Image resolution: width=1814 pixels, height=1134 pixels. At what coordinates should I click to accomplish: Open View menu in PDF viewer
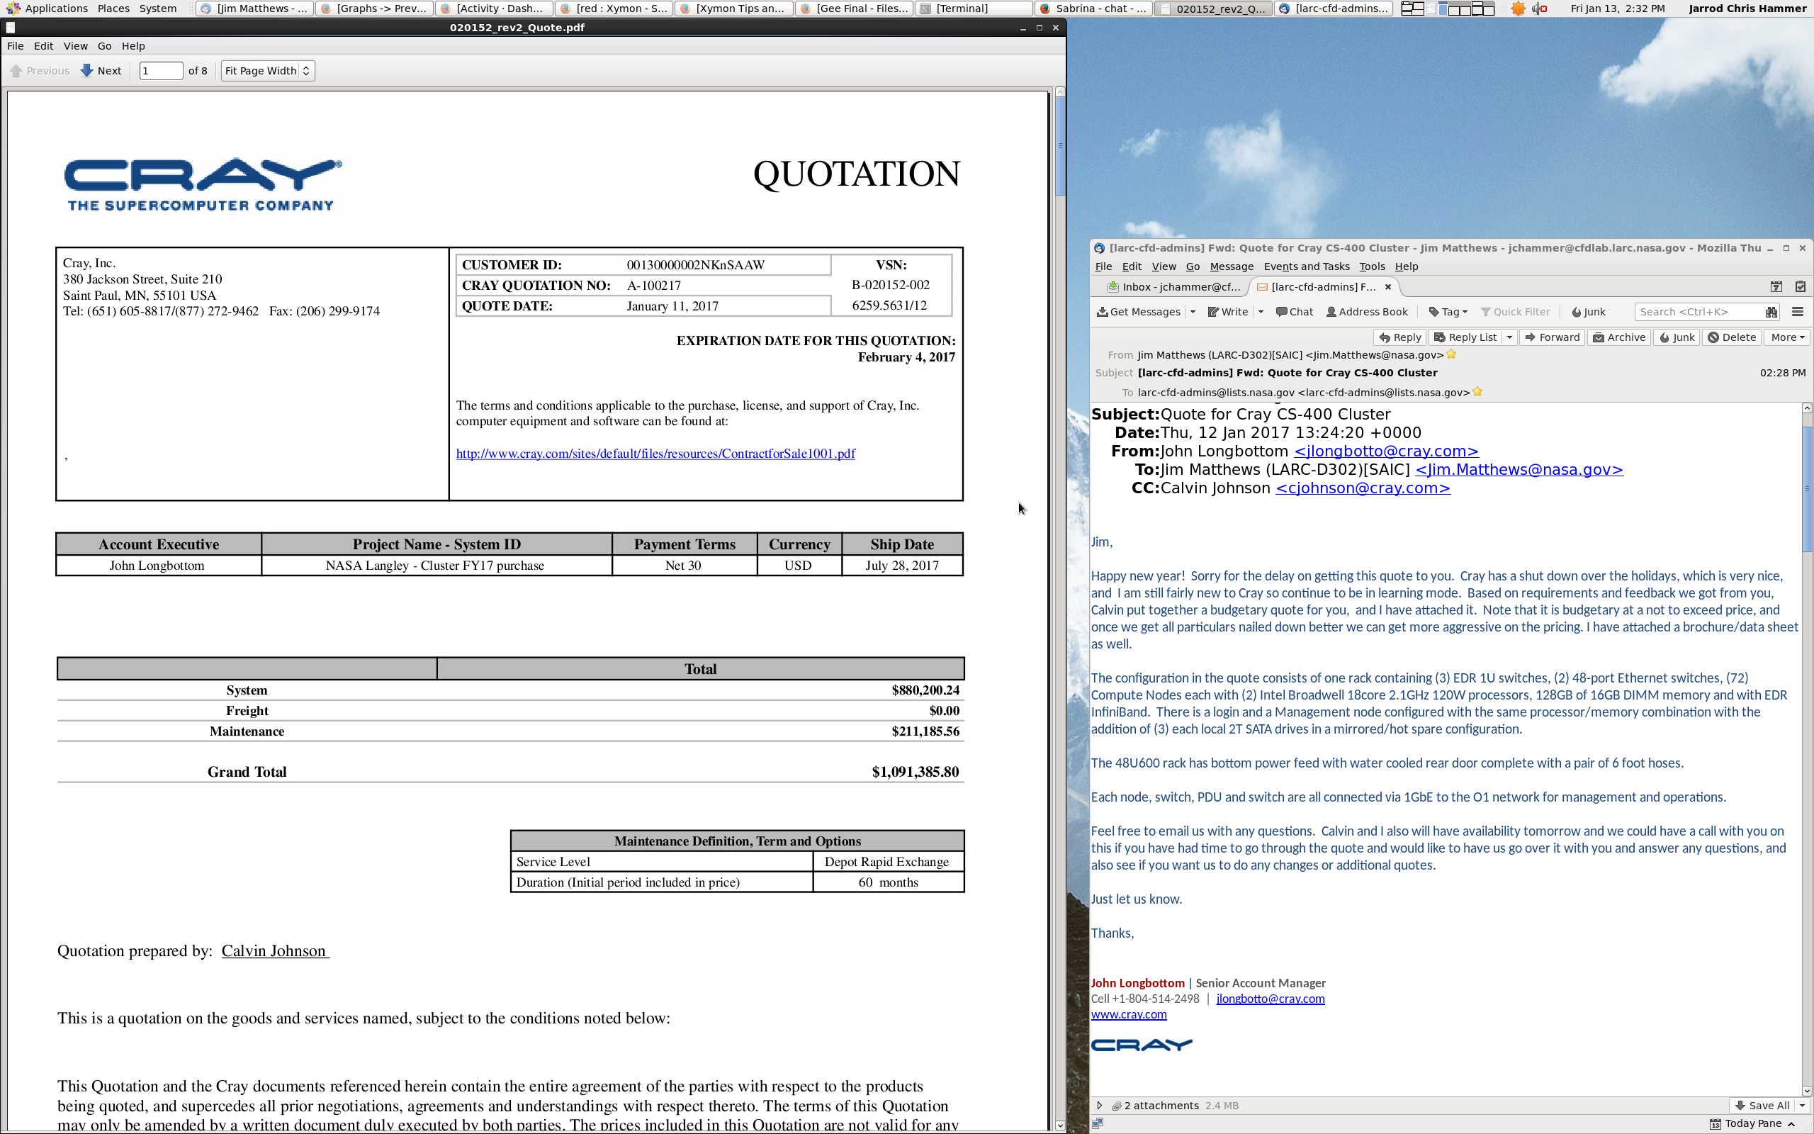[75, 46]
